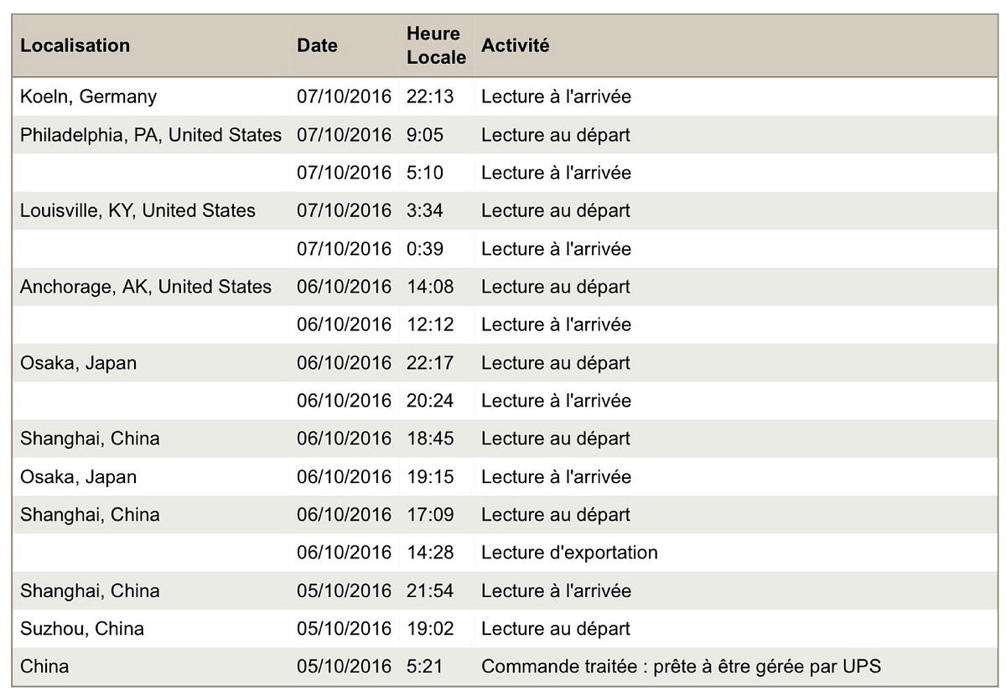Select the 0:39 time entry
The image size is (1006, 696).
424,249
